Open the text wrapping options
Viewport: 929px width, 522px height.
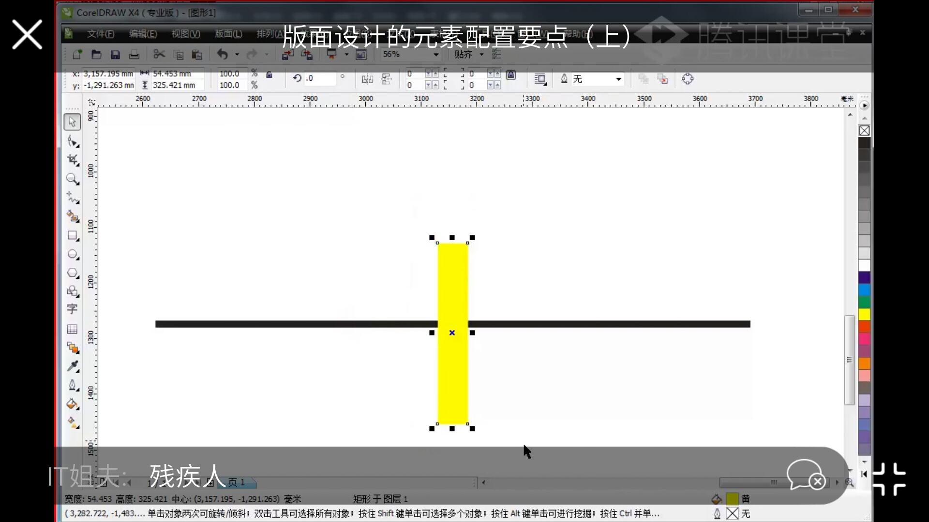pyautogui.click(x=540, y=79)
